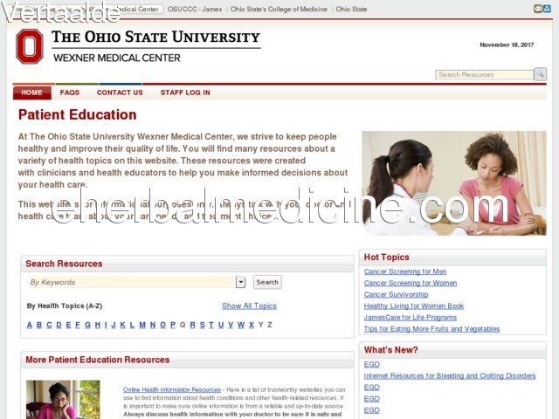Screen dimensions: 559x419
Task: Select health topic letter F
Action: point(78,325)
